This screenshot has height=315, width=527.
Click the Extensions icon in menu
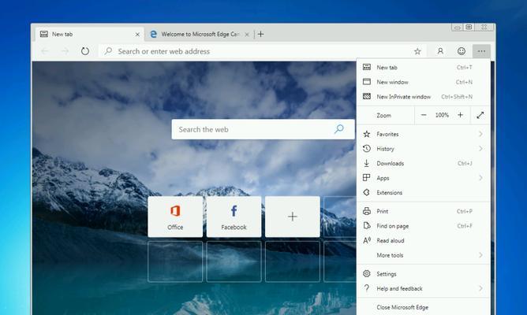point(367,192)
